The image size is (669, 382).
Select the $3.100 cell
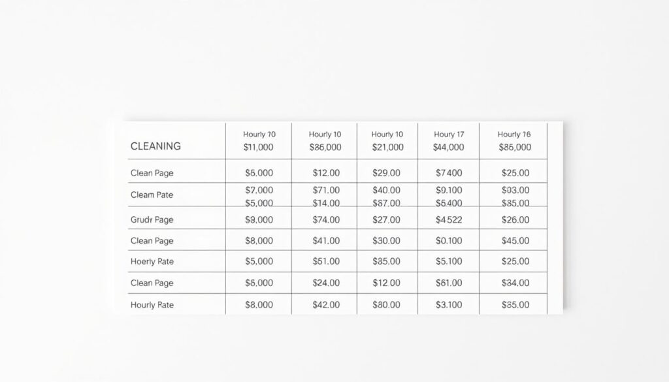[448, 304]
